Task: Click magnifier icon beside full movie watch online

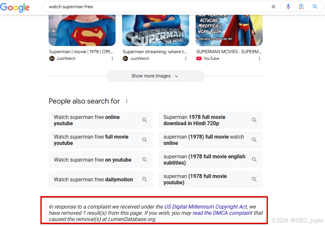Action: click(254, 140)
